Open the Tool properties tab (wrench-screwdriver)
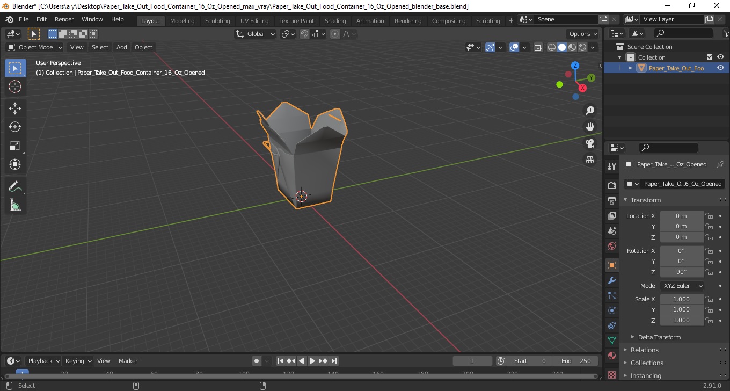This screenshot has width=730, height=391. [611, 166]
